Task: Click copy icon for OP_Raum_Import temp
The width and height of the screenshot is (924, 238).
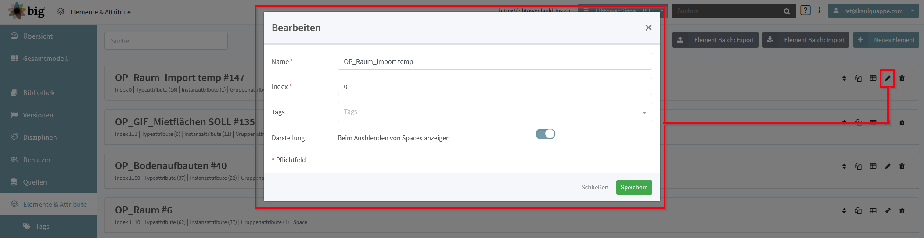Action: (858, 78)
